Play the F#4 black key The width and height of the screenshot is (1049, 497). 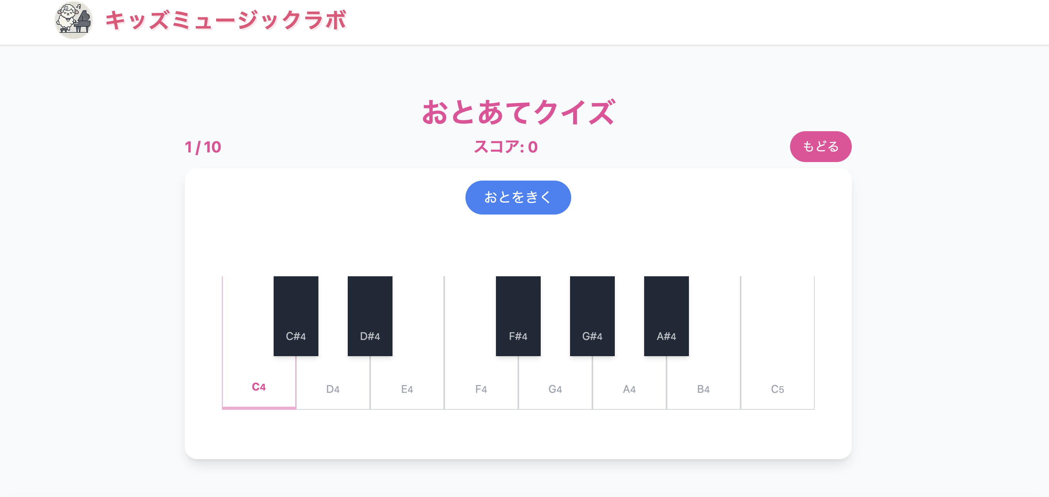pos(518,316)
